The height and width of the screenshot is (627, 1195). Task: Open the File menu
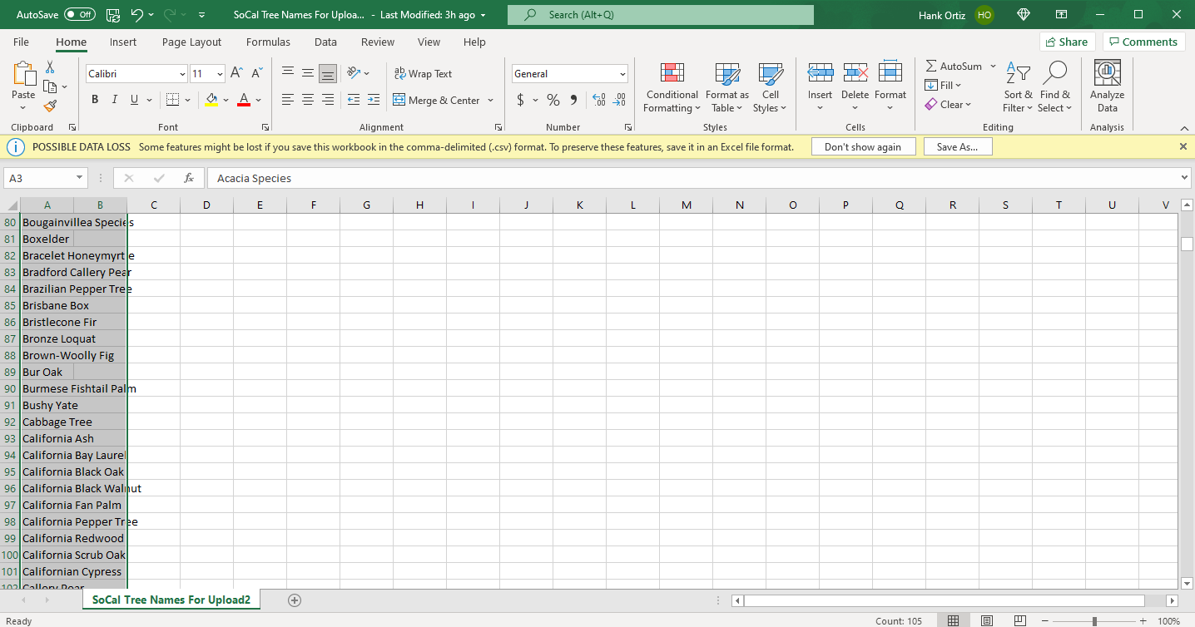coord(21,42)
